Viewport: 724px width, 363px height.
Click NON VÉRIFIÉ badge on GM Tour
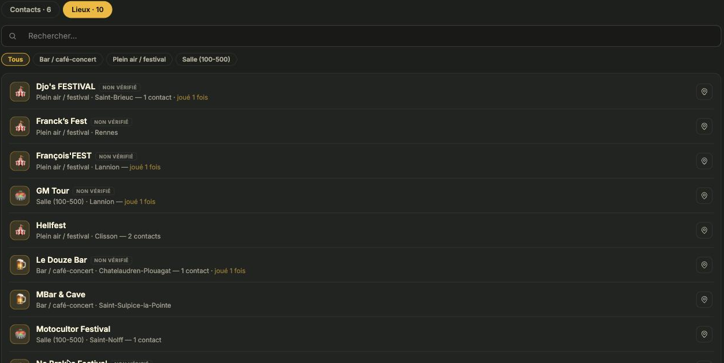(x=94, y=191)
